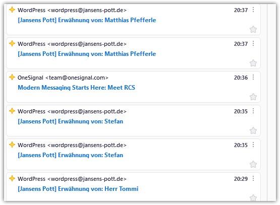This screenshot has height=205, width=280.
Task: Star the OneSignal Meet RCS email
Action: click(x=253, y=97)
